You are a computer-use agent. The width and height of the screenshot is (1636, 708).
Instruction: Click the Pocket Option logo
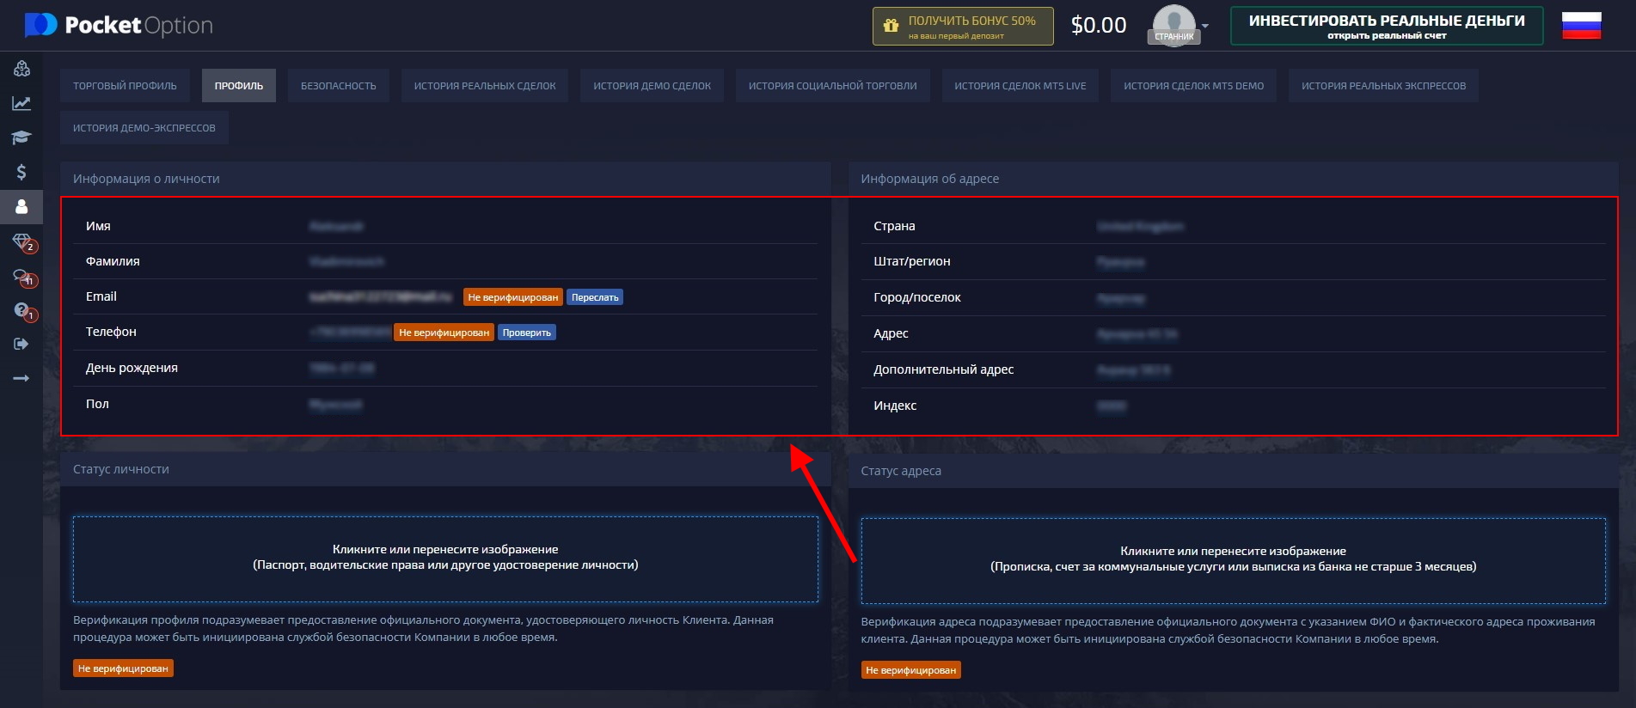point(119,26)
